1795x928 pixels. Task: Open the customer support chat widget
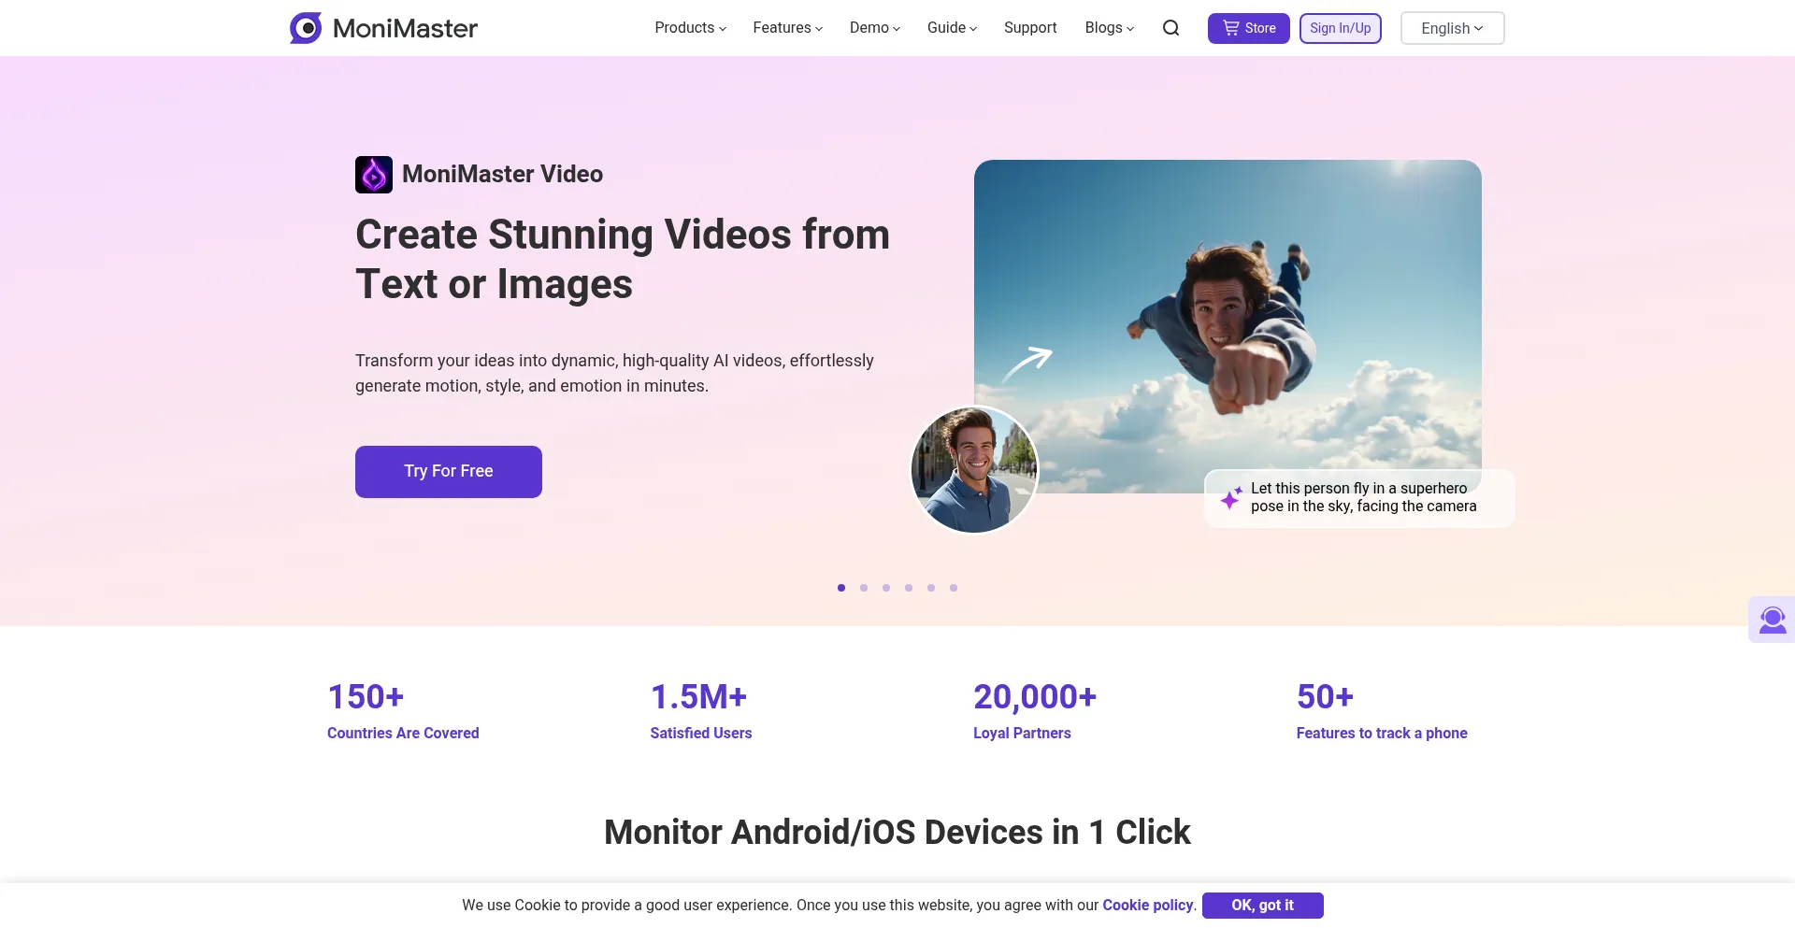coord(1772,620)
